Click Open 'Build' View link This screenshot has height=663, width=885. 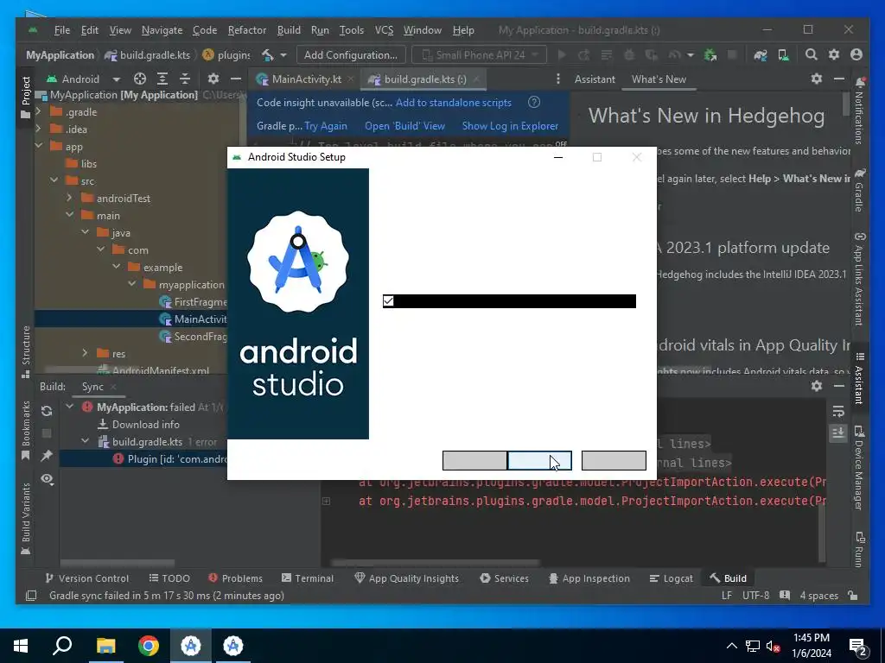point(404,126)
